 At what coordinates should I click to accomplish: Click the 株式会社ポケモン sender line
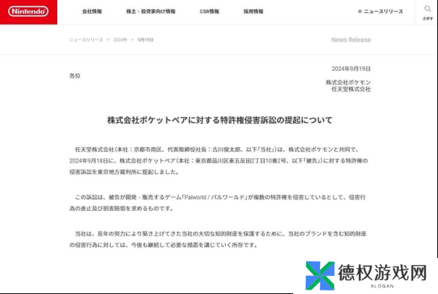tap(348, 82)
